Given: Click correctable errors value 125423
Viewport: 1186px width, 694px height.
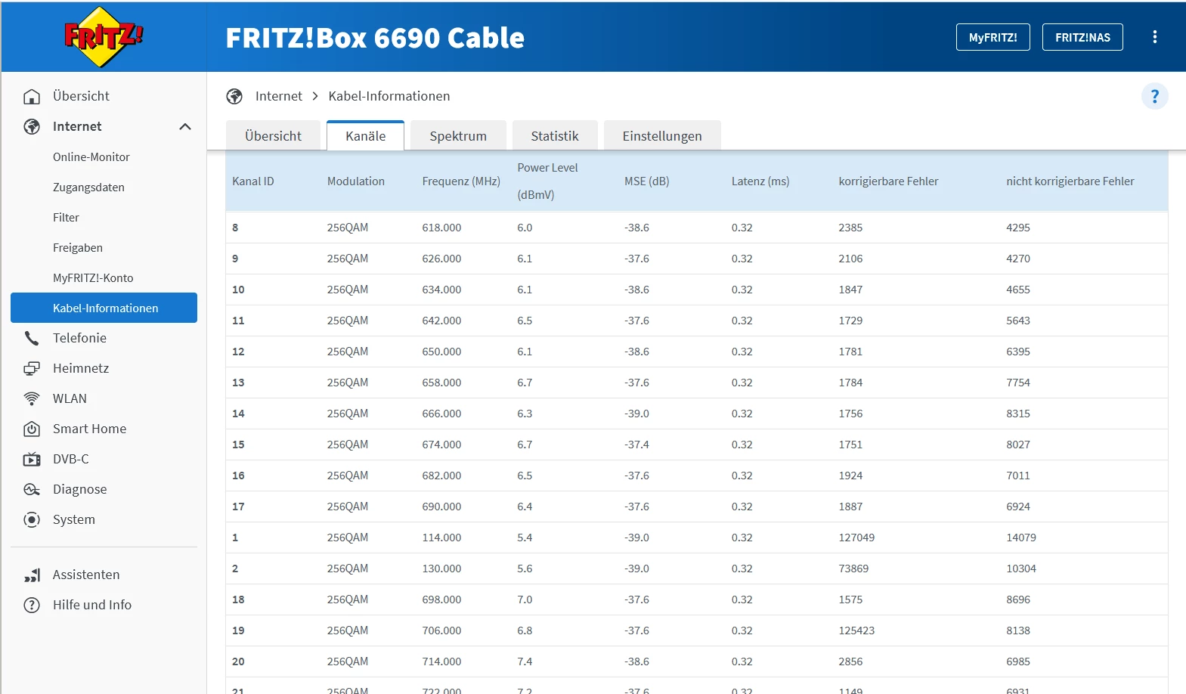Looking at the screenshot, I should (x=856, y=630).
